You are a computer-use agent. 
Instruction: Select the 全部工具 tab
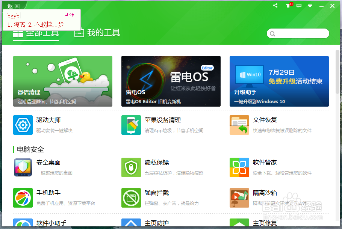[36, 33]
